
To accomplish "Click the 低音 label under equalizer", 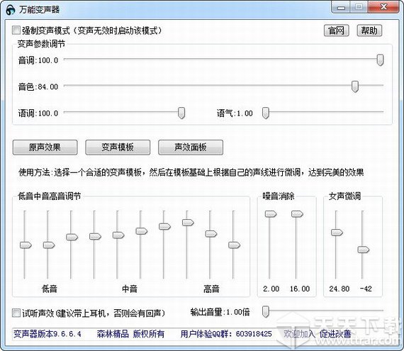I will (49, 289).
